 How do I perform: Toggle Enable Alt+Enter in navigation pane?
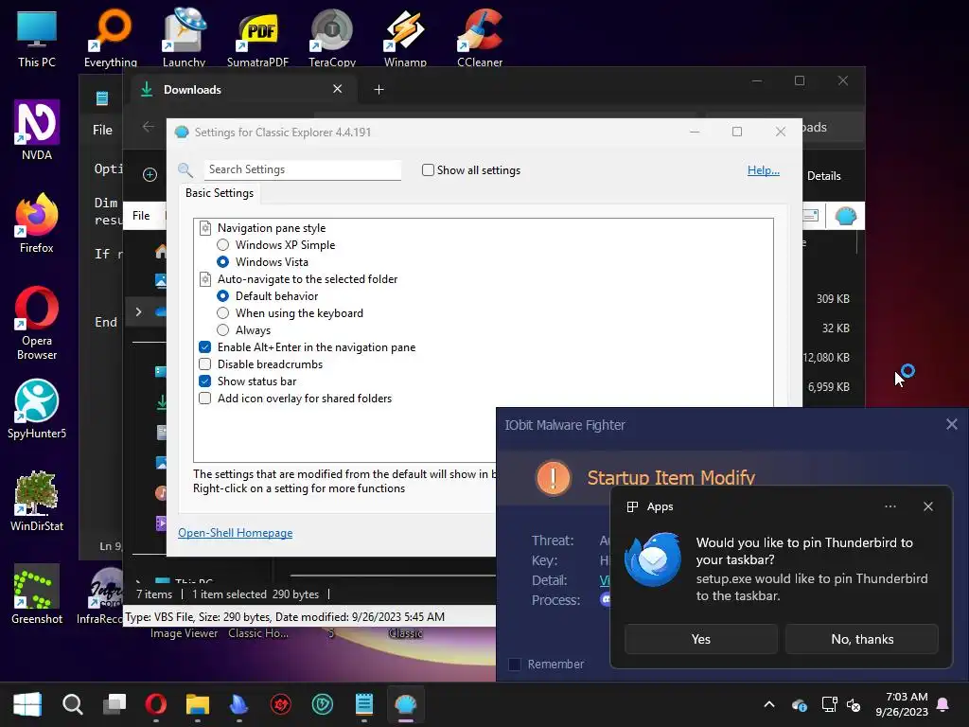[204, 347]
